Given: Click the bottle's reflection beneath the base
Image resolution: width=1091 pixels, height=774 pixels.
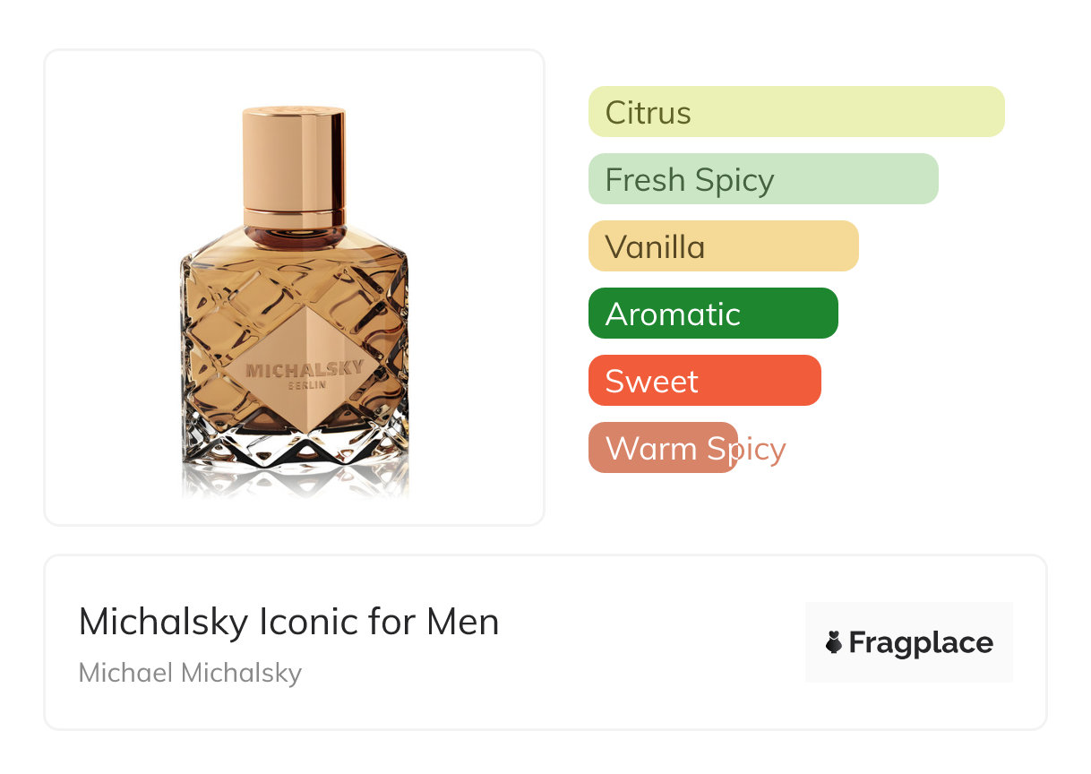Looking at the screenshot, I should 294,482.
